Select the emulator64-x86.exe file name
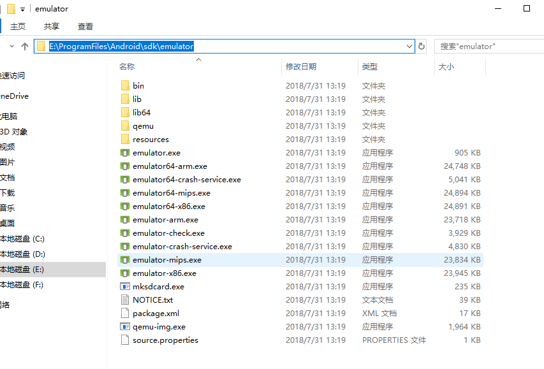The image size is (544, 369). point(169,206)
